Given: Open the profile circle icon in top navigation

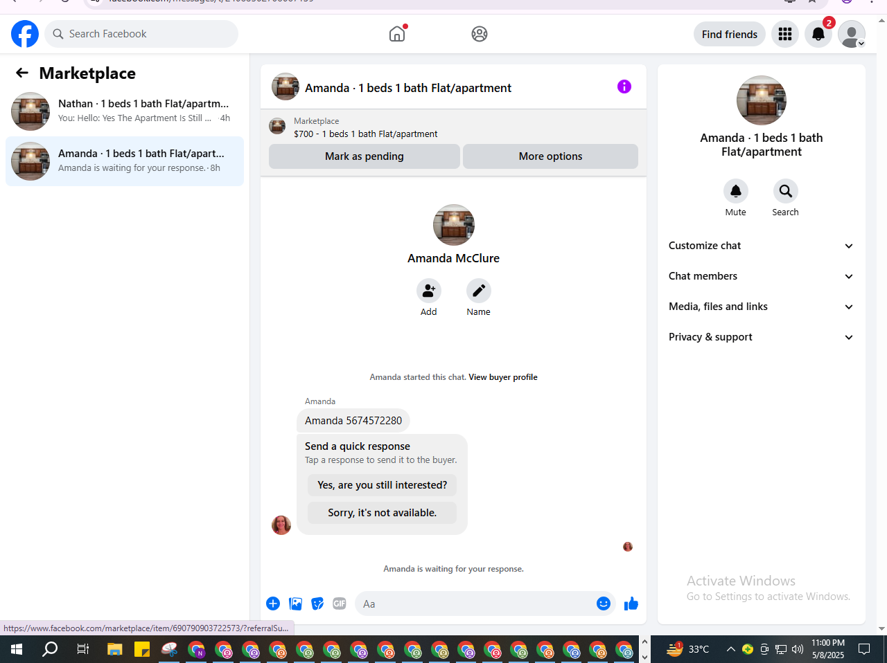Looking at the screenshot, I should [x=480, y=34].
